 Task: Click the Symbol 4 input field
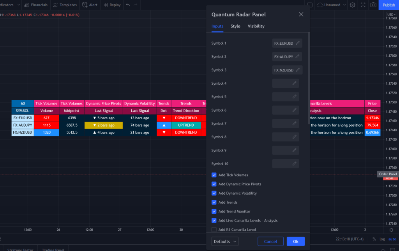point(285,83)
